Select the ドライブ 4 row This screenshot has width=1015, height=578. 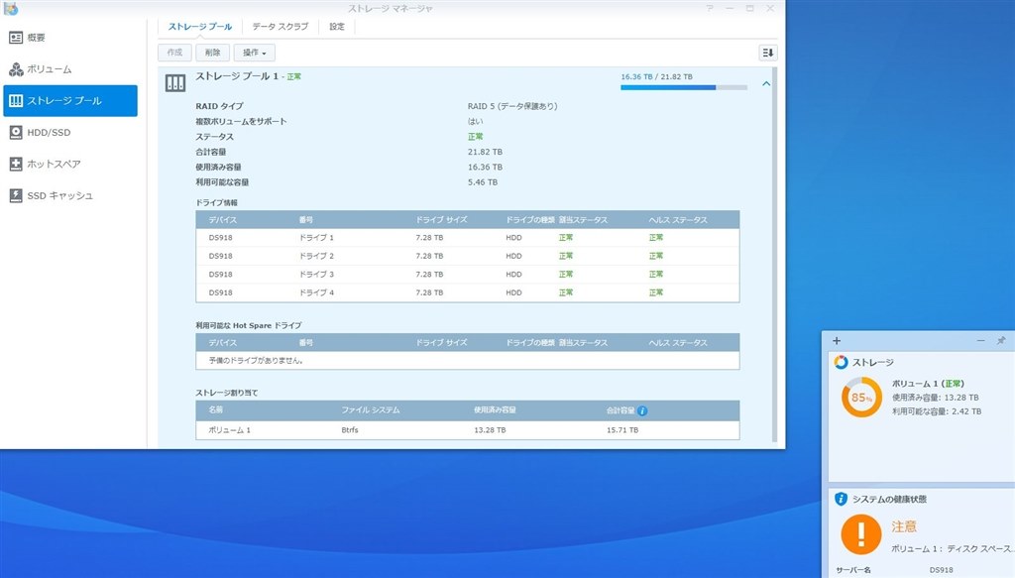(x=468, y=292)
